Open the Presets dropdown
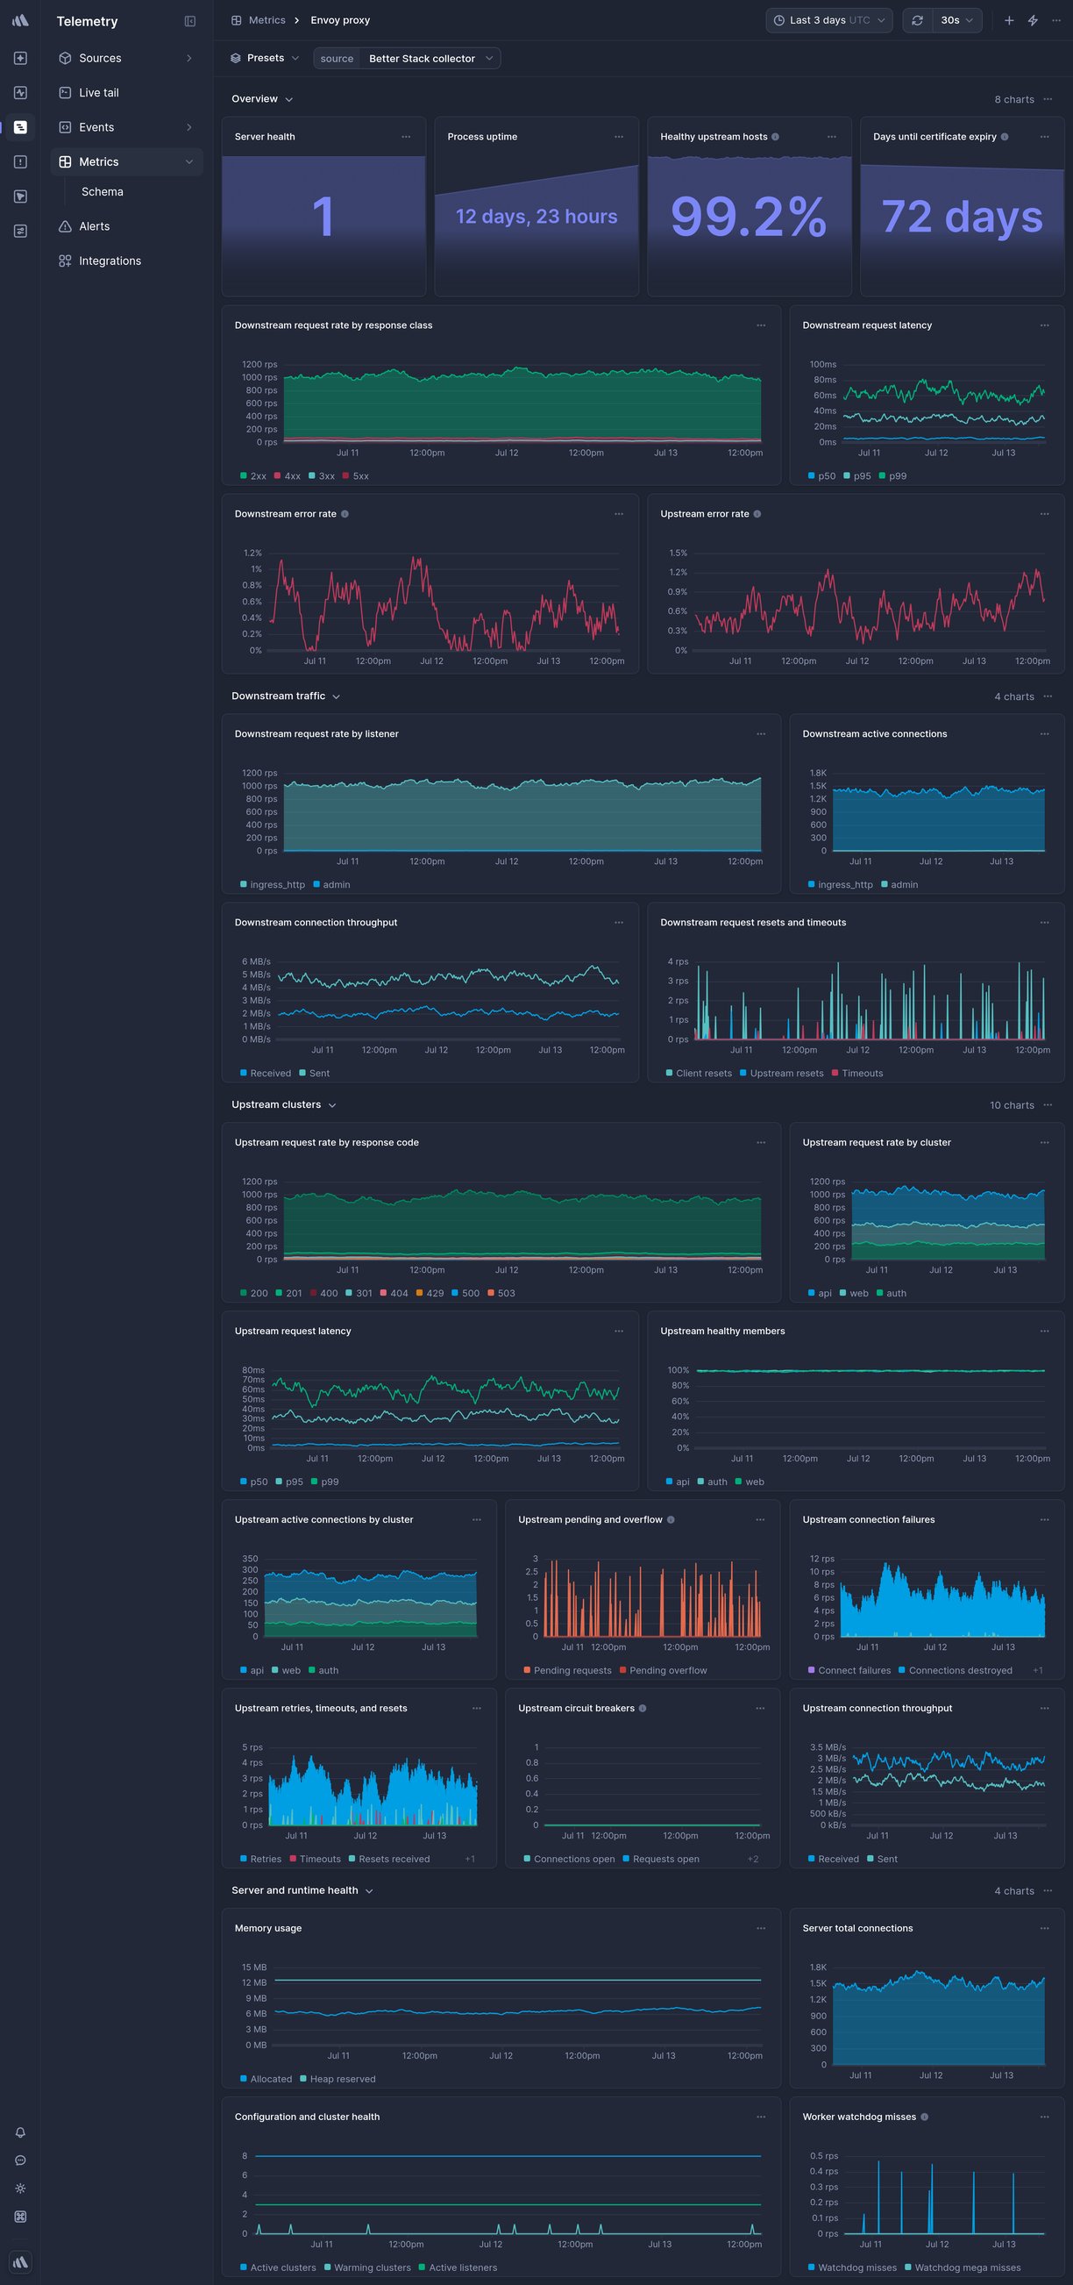 [264, 58]
